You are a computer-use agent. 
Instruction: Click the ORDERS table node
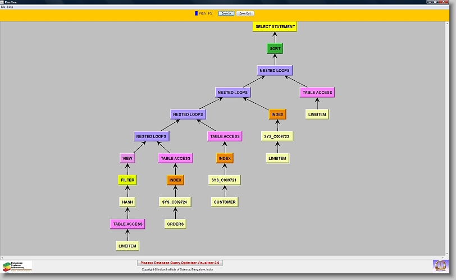[x=175, y=224]
